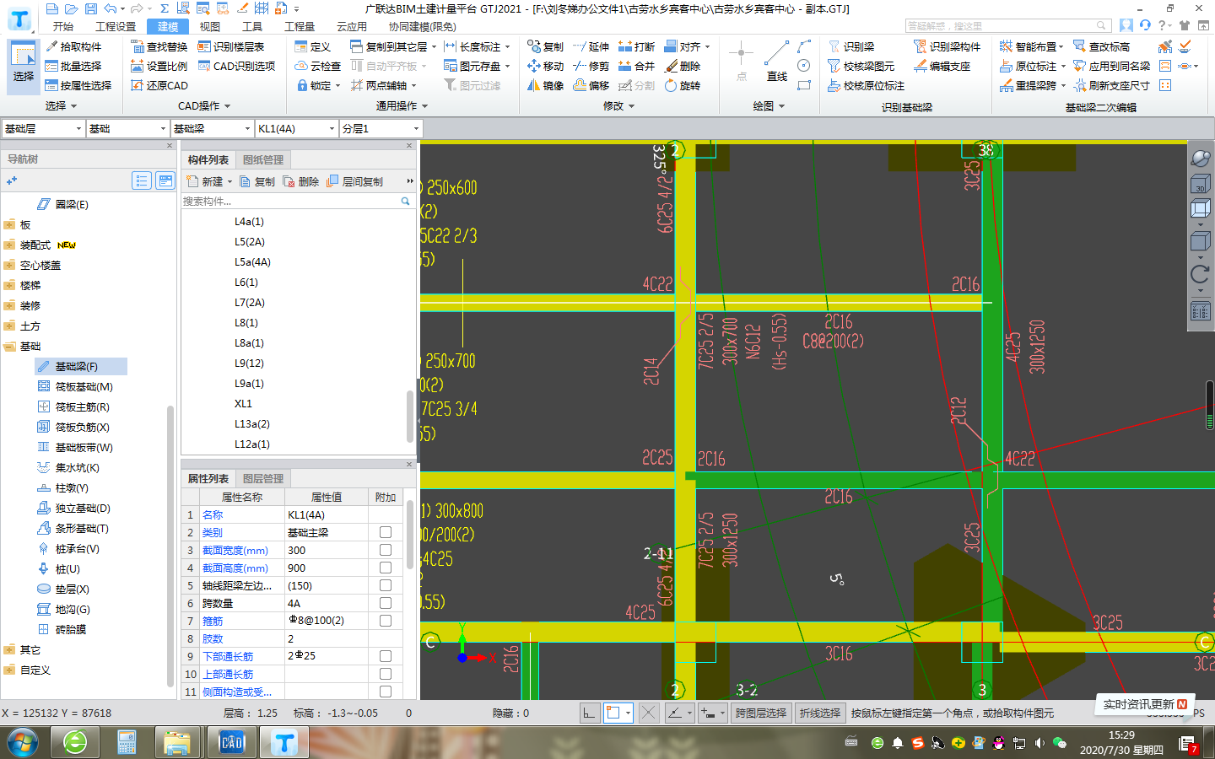Switch to 图层管理 tab

pos(263,478)
